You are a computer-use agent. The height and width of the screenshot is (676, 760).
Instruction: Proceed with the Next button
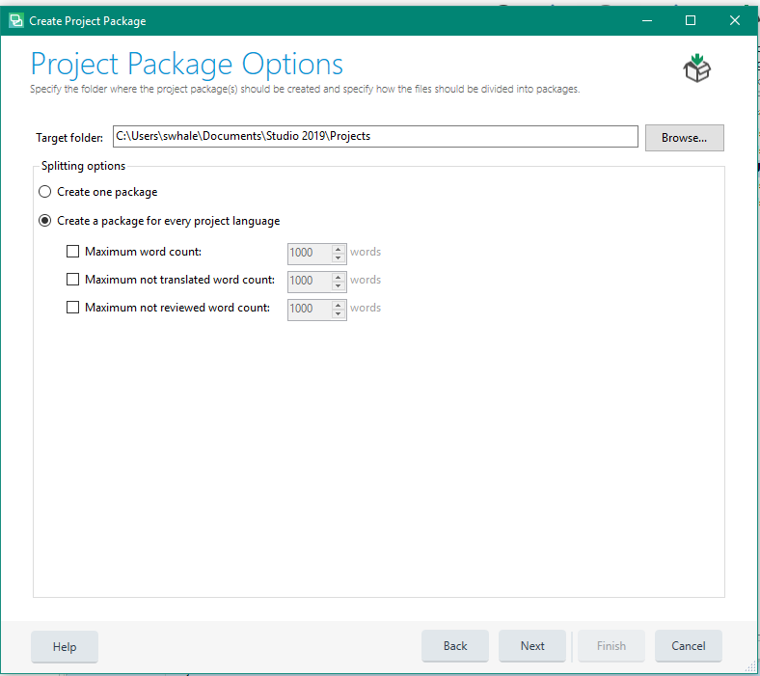531,646
